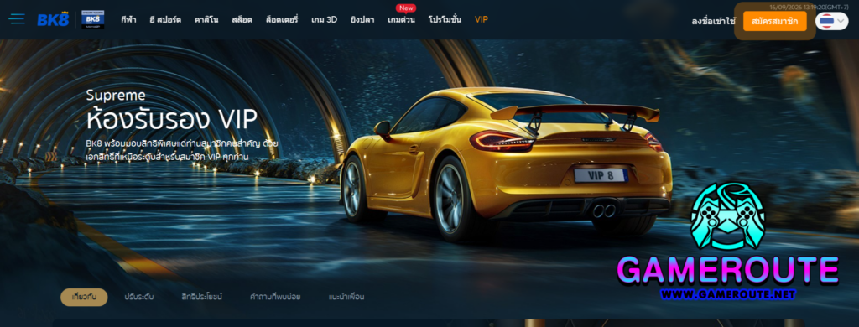Click the BK8 partner badge logo
This screenshot has height=327, width=859.
click(x=92, y=20)
